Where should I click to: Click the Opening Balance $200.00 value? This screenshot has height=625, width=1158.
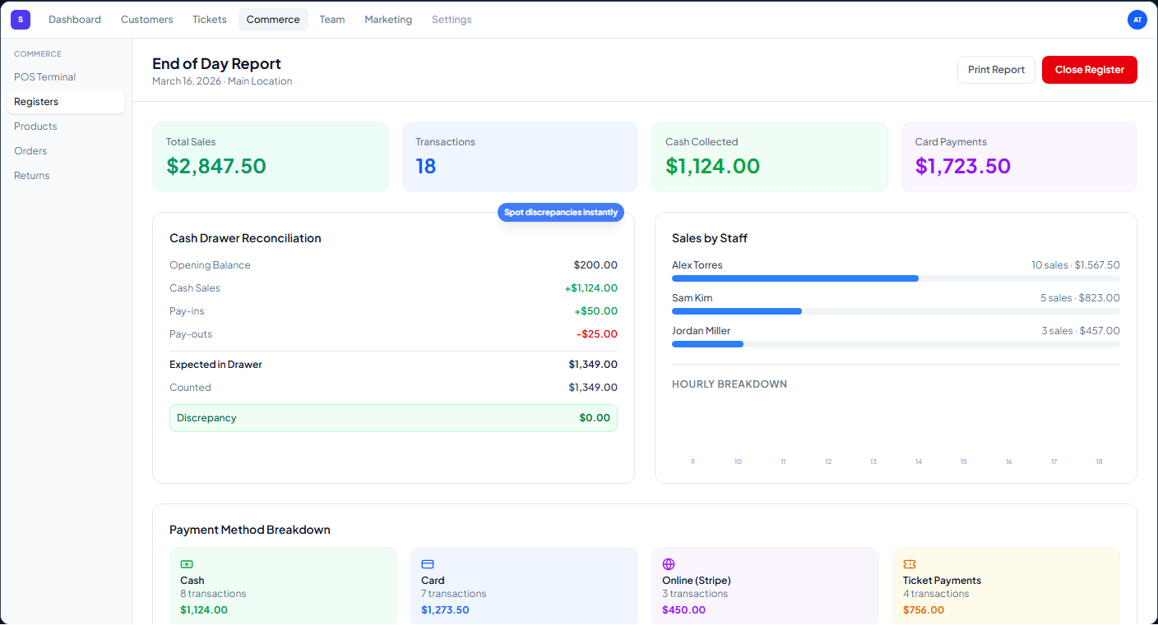point(595,265)
